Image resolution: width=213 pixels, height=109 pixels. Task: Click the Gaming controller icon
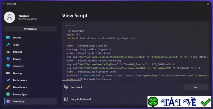tap(8, 73)
